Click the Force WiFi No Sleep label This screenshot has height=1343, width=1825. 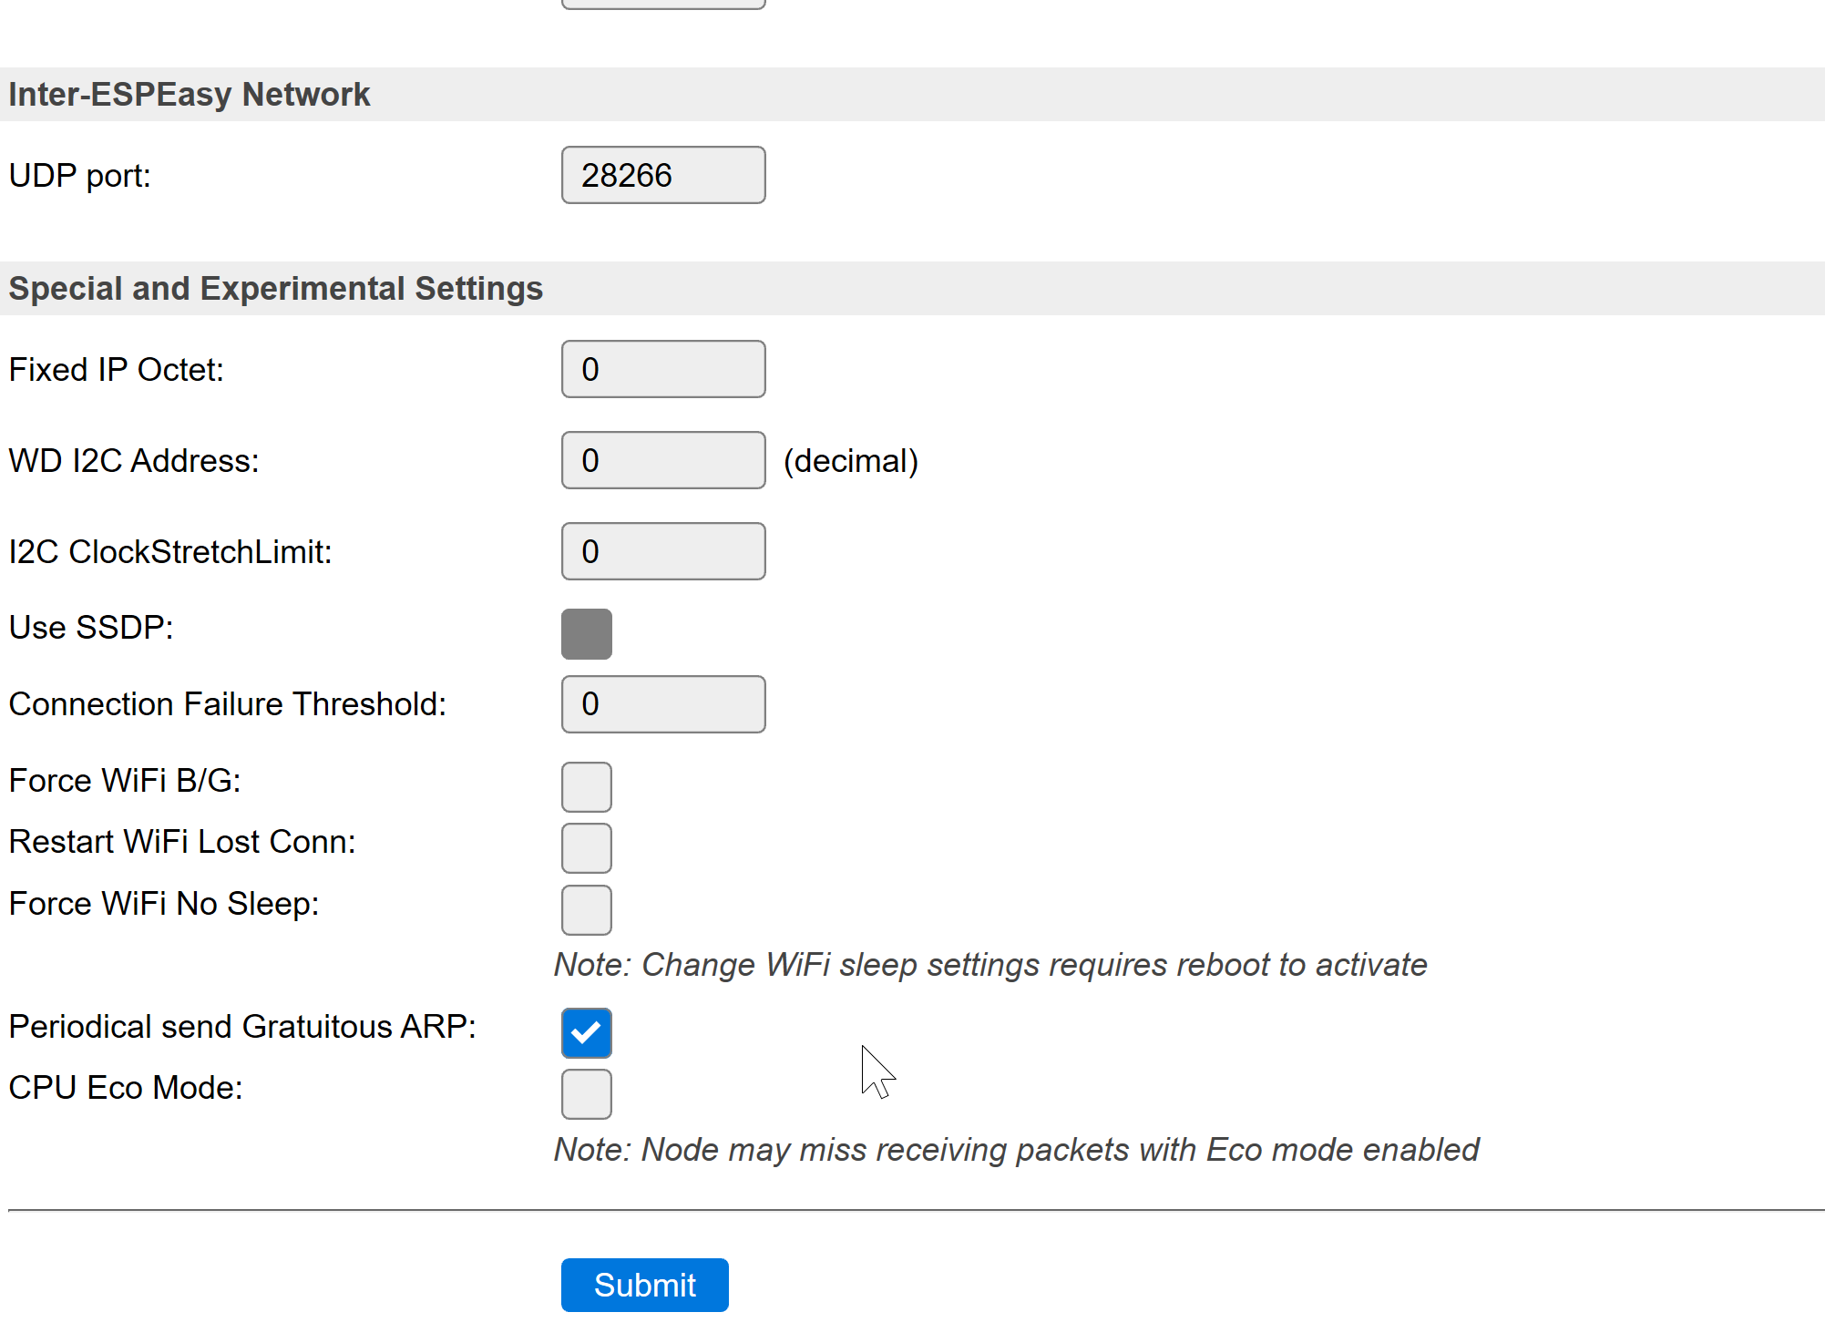tap(163, 903)
